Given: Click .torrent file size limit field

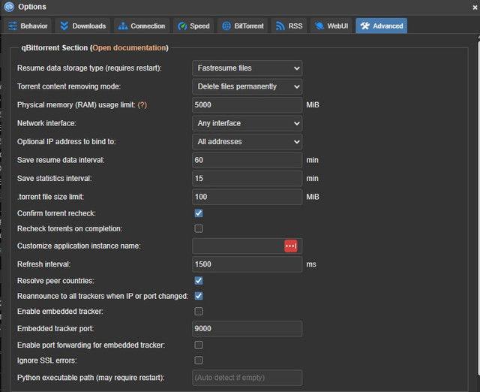Looking at the screenshot, I should (x=247, y=197).
